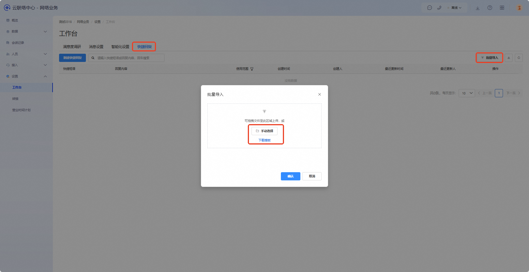Open the help question mark icon
This screenshot has height=272, width=529.
(x=490, y=8)
